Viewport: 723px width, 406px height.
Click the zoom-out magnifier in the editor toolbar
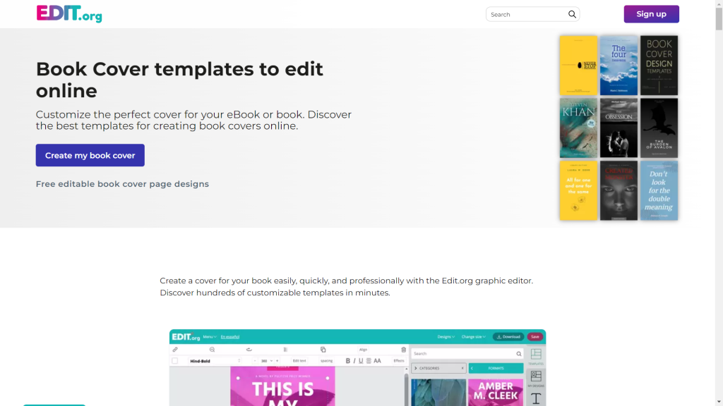pos(212,350)
